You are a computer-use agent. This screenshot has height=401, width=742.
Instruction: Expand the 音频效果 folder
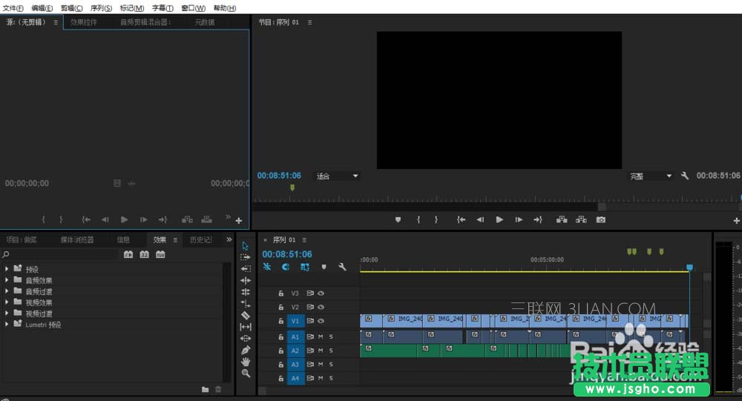7,280
